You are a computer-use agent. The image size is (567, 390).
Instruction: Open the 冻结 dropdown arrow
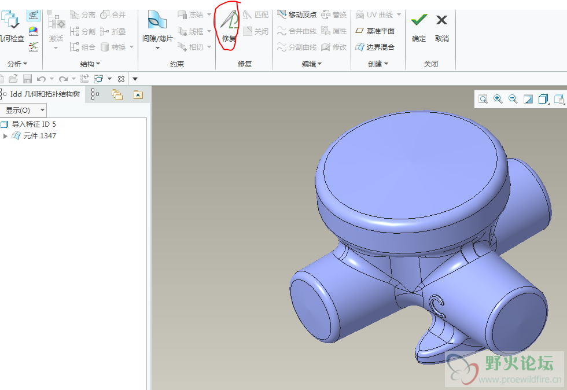coord(209,15)
